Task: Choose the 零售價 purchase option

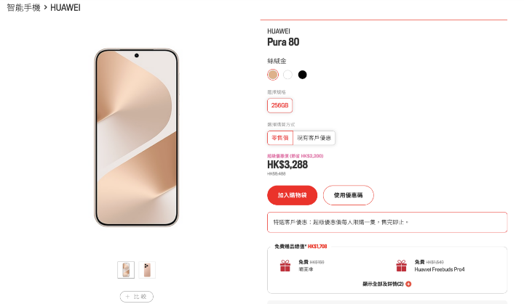Action: click(x=280, y=138)
